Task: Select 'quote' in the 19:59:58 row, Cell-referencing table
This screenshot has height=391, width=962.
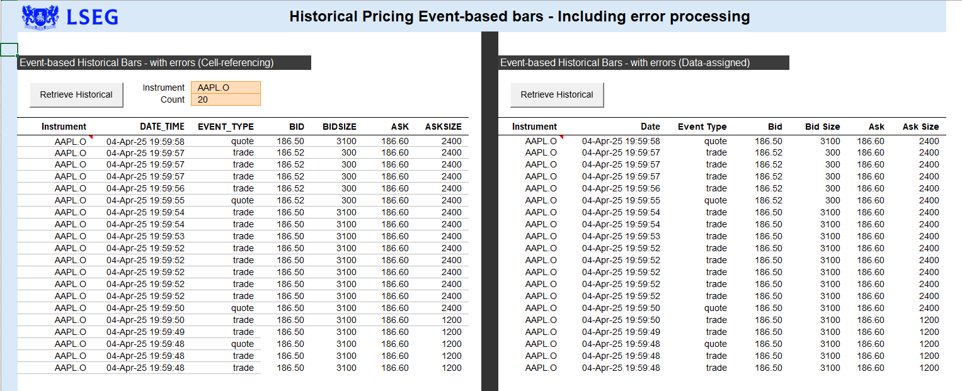Action: point(243,142)
